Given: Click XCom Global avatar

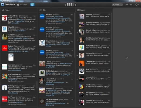Looking at the screenshot, I should [42, 43].
